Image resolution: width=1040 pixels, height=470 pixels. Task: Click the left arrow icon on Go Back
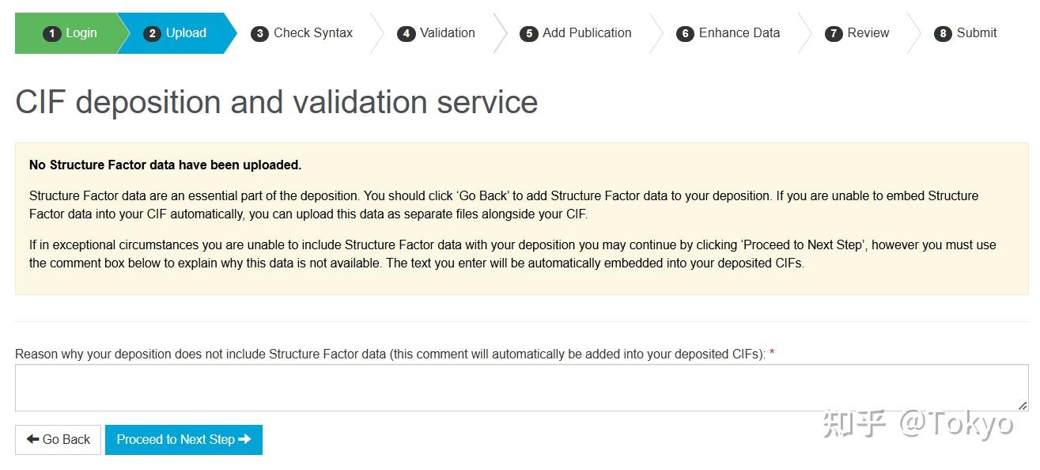click(x=32, y=439)
